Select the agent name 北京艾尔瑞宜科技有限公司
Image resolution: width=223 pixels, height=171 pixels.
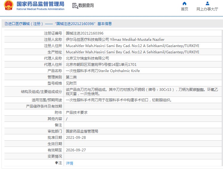tap(87, 58)
